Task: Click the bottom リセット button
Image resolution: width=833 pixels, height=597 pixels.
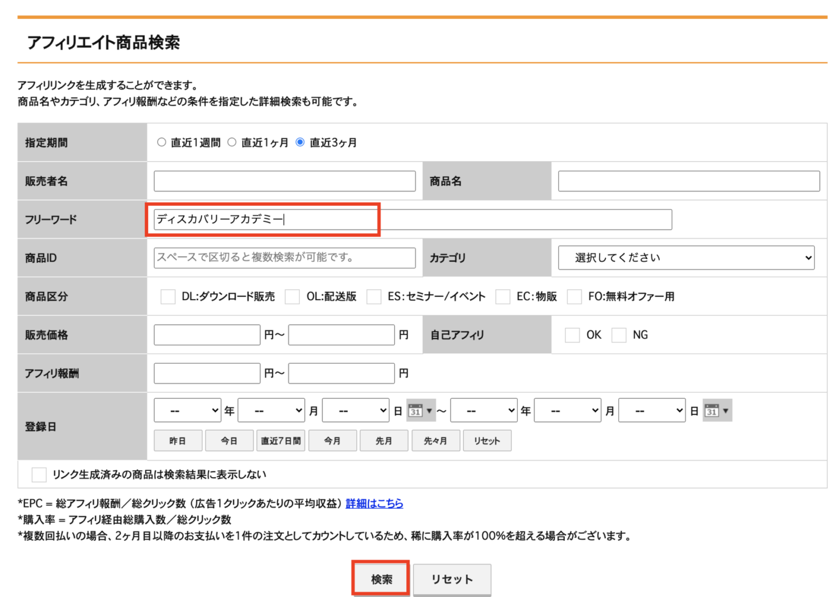Action: tap(452, 579)
